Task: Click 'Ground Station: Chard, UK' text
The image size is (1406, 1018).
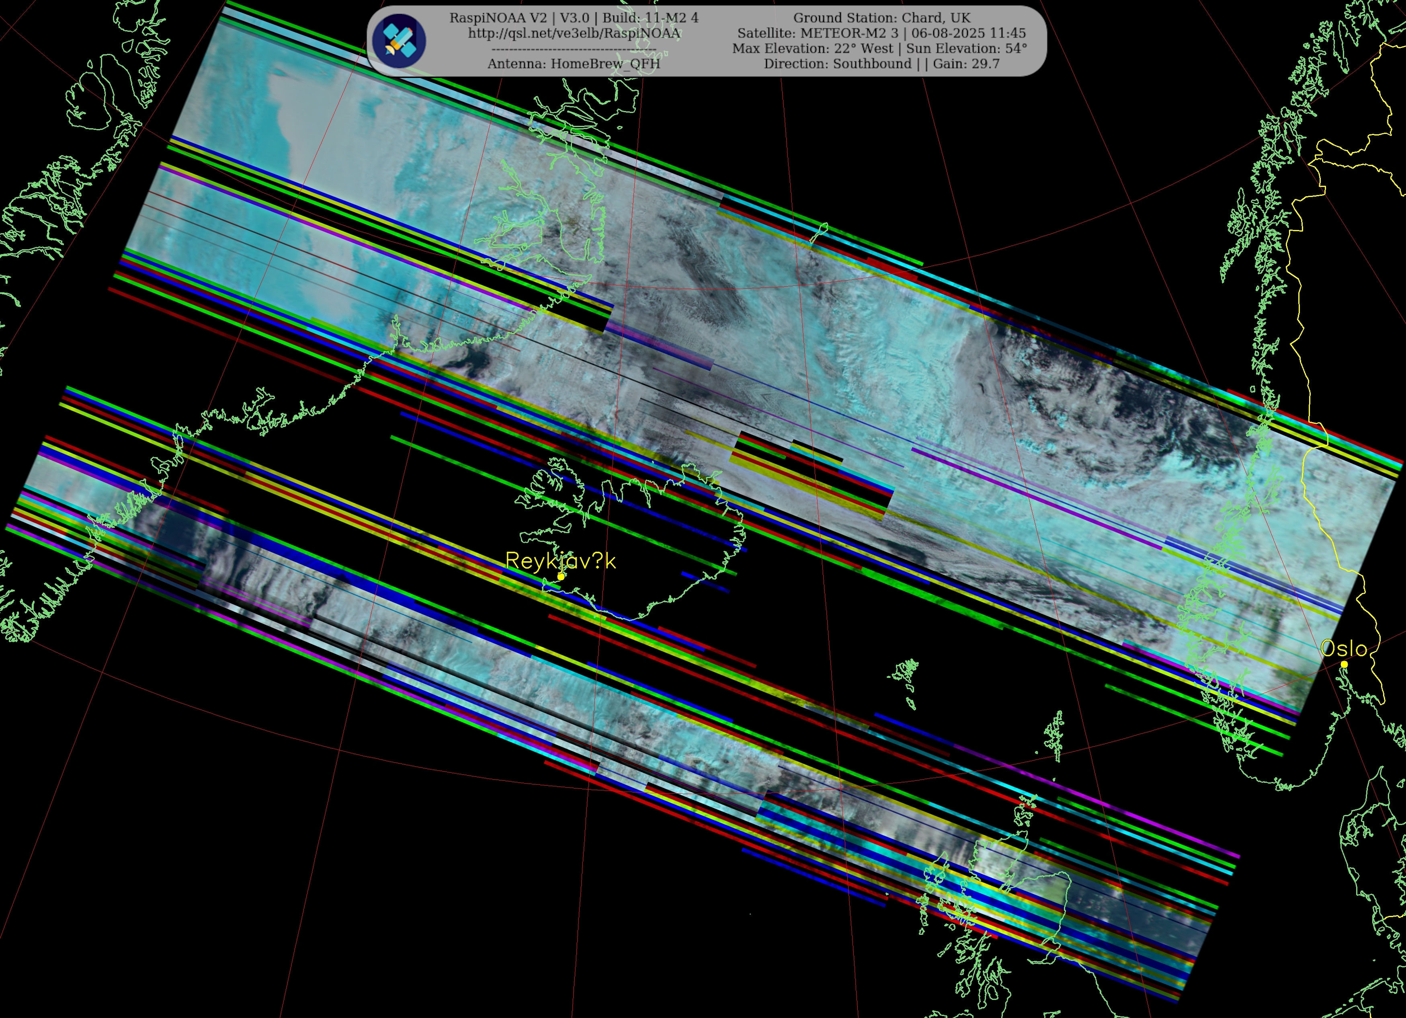Action: [x=882, y=18]
